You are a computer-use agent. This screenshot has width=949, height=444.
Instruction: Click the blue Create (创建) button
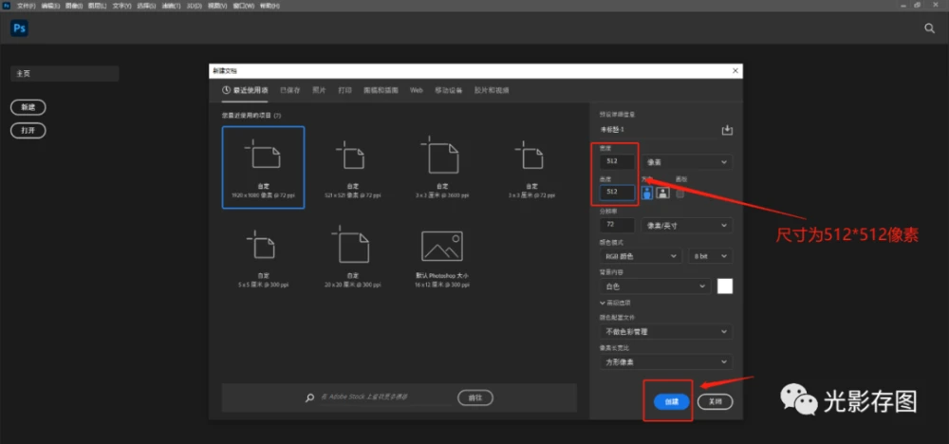[672, 401]
